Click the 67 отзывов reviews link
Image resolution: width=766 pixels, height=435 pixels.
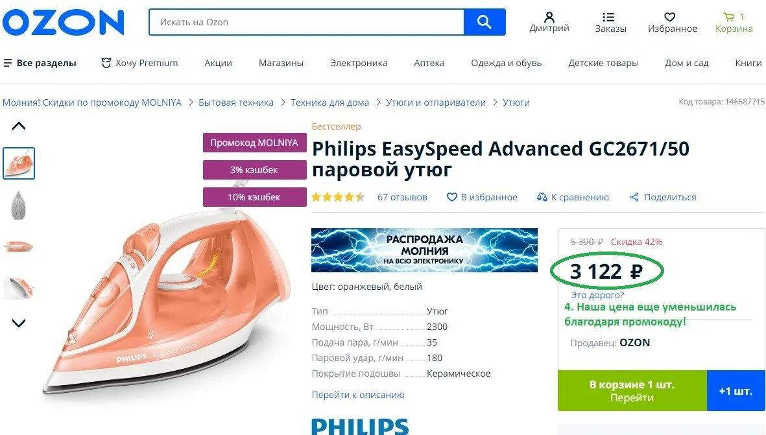tap(402, 197)
